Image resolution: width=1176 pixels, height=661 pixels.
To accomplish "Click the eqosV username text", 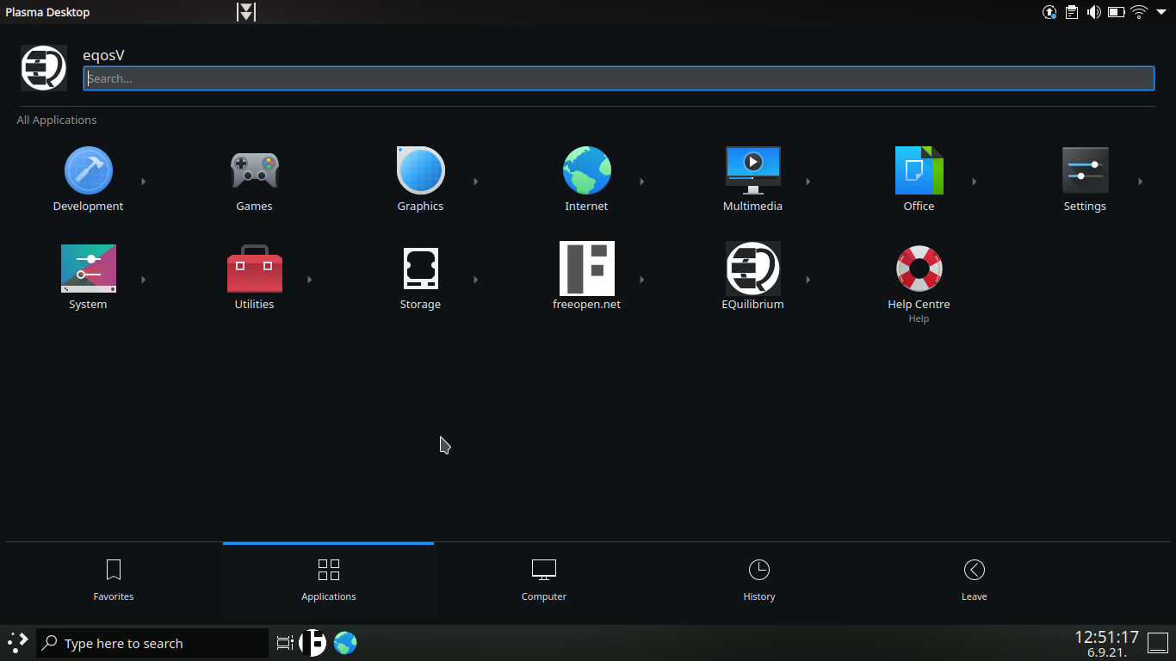I will point(103,55).
